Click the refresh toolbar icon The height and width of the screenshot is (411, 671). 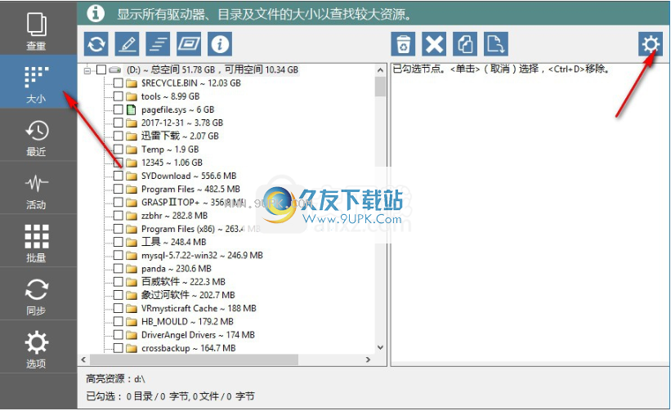point(96,44)
